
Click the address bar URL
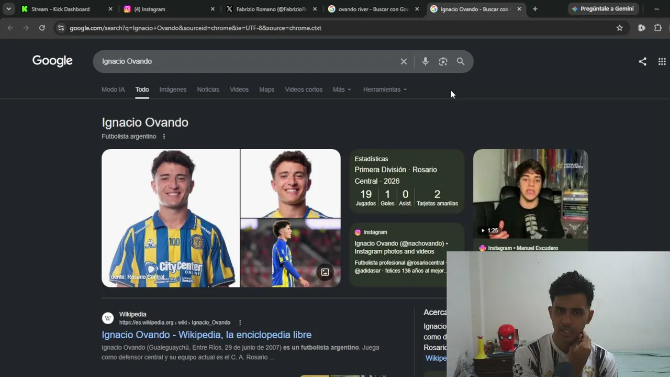[195, 28]
